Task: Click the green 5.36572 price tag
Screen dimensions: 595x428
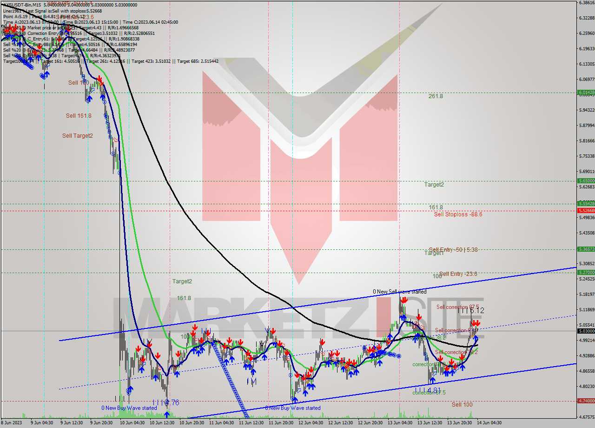Action: [586, 249]
